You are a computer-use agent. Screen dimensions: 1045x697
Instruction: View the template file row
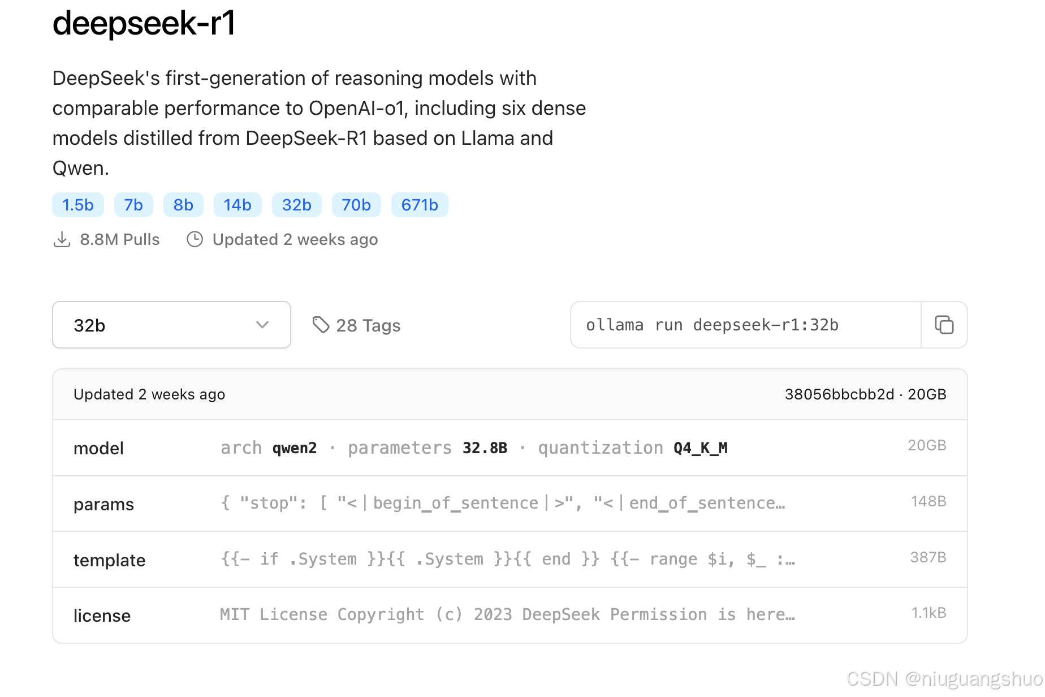point(510,560)
